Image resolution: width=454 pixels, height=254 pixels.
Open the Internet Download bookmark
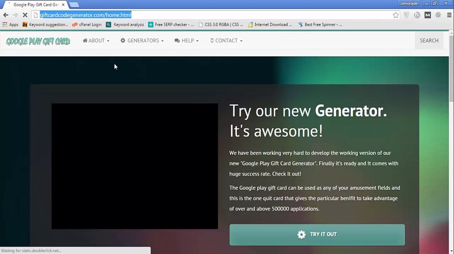pyautogui.click(x=270, y=24)
